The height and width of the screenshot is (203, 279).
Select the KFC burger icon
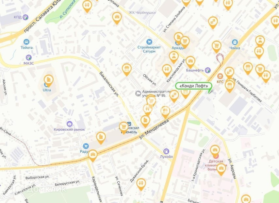220,76
